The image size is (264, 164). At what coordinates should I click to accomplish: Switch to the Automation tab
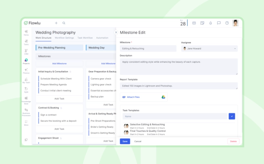click(102, 38)
